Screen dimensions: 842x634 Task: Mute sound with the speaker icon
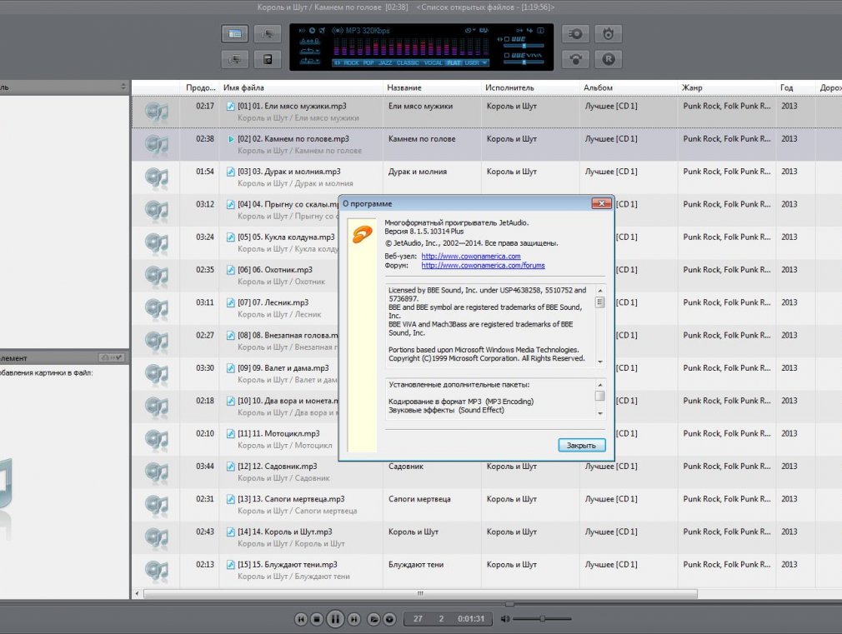pyautogui.click(x=504, y=619)
